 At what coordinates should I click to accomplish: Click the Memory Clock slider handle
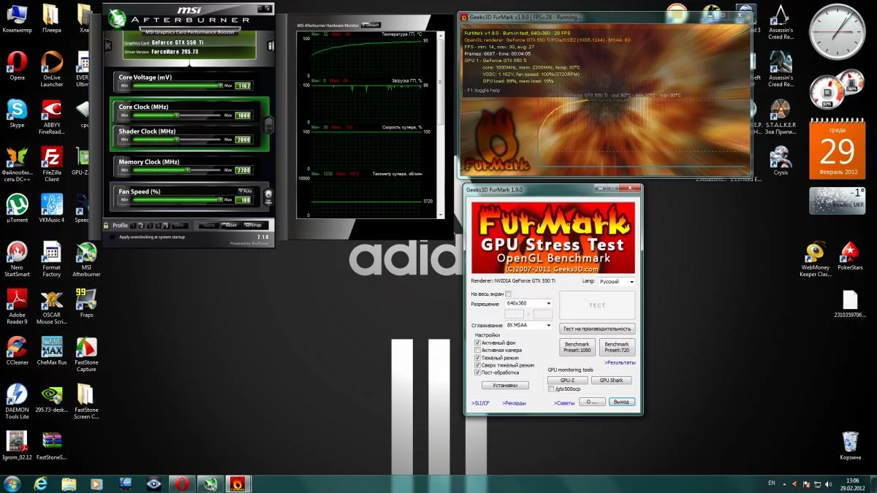click(x=188, y=170)
